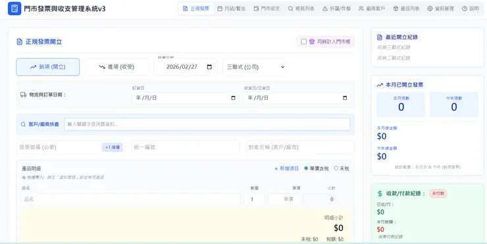Click the 對象名稱 (客戶/廠商) input field
Screen dimensions: 487x244
pyautogui.click(x=299, y=147)
